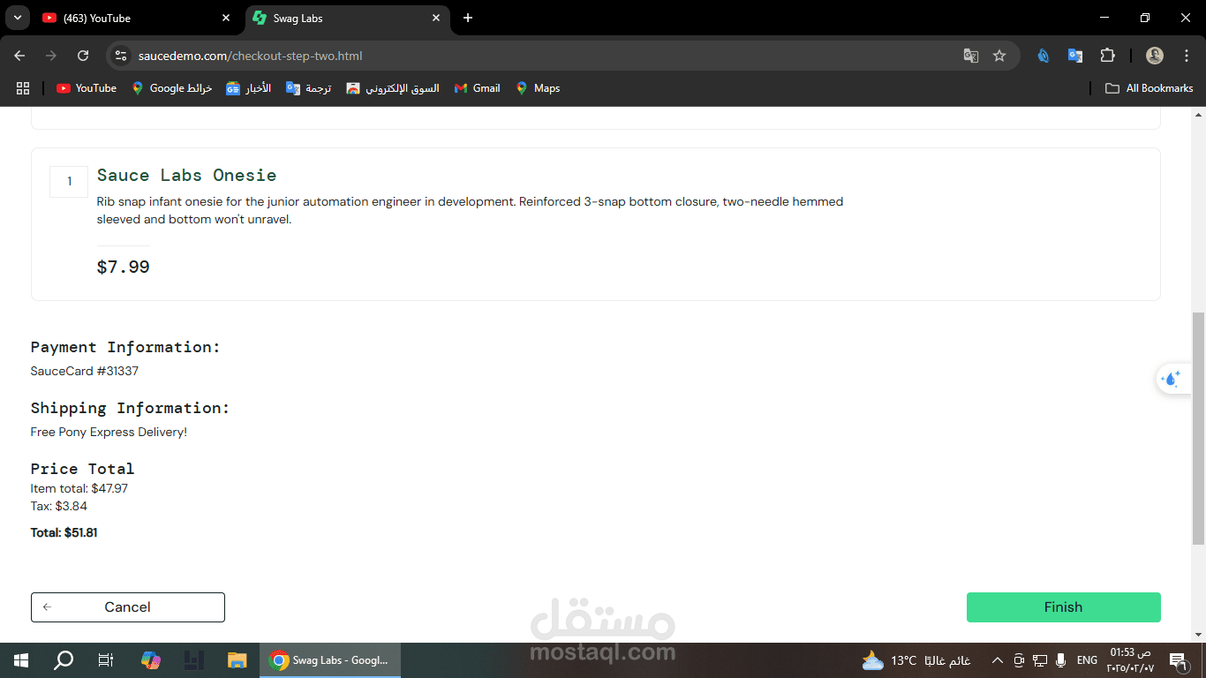1206x678 pixels.
Task: Open the الأخبار news bookmark
Action: pyautogui.click(x=249, y=88)
